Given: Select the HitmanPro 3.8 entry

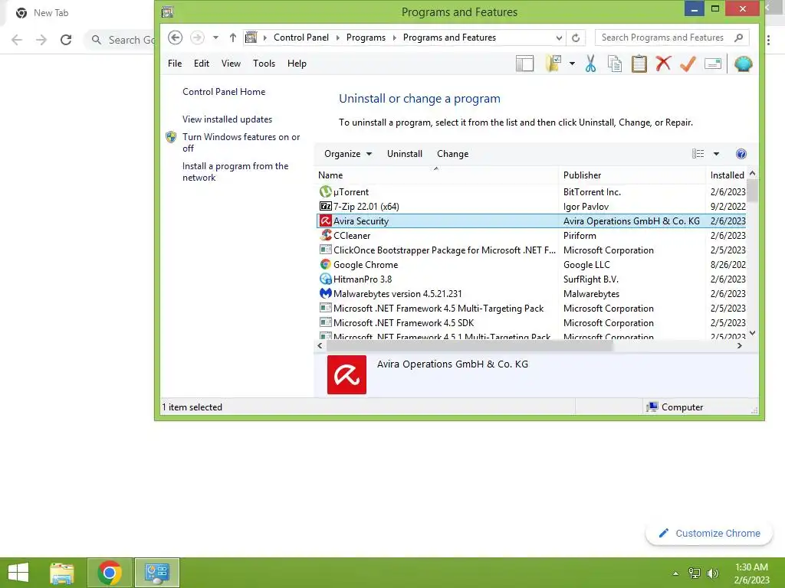Looking at the screenshot, I should pos(531,279).
